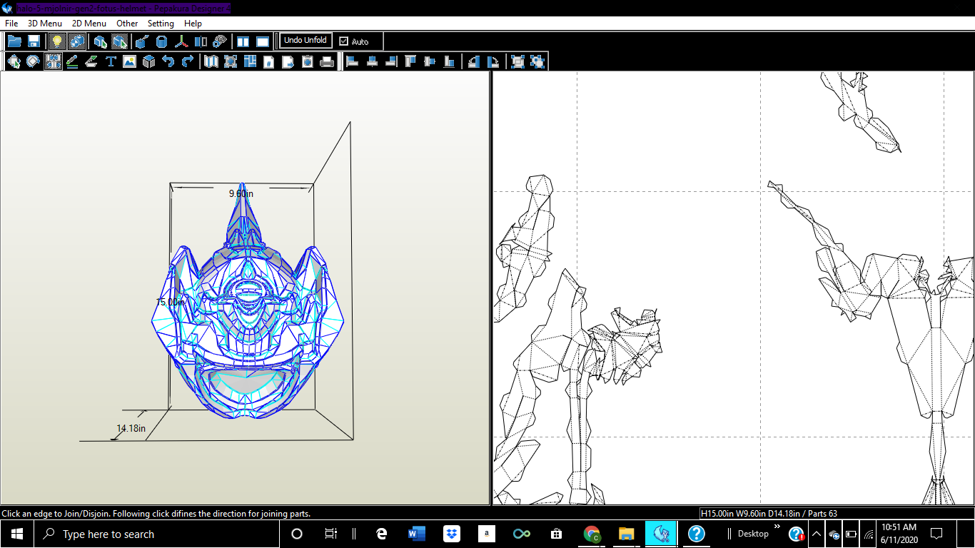Screen dimensions: 975x548
Task: Click the two-pane split view icon
Action: tap(243, 41)
